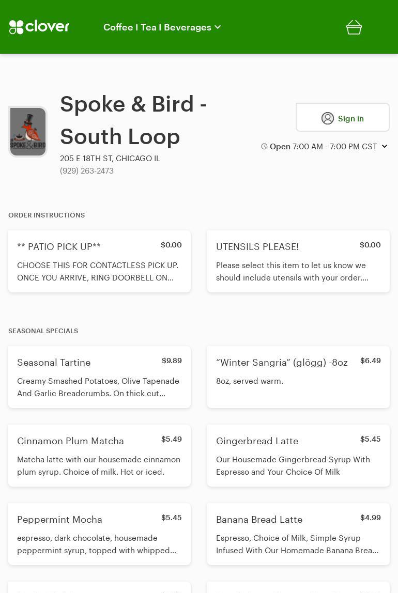Select the Patio Pick Up item
The image size is (398, 593).
(x=99, y=261)
